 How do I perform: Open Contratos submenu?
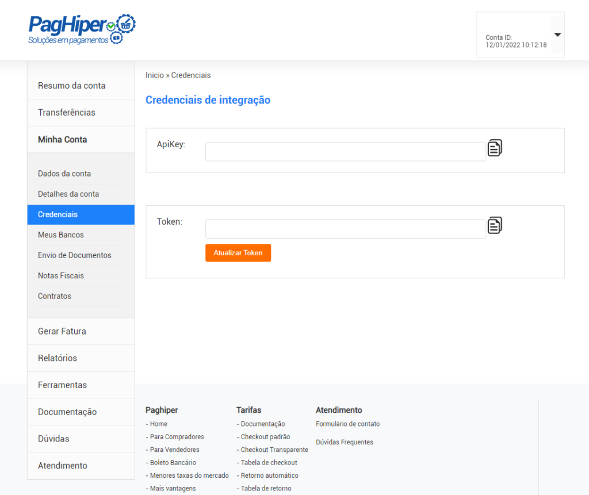click(81, 296)
